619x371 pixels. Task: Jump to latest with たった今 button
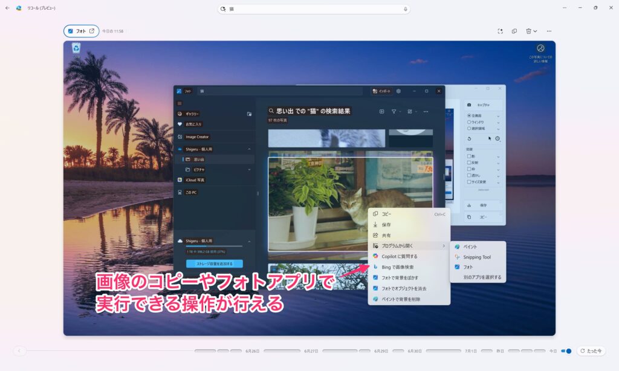tap(591, 351)
